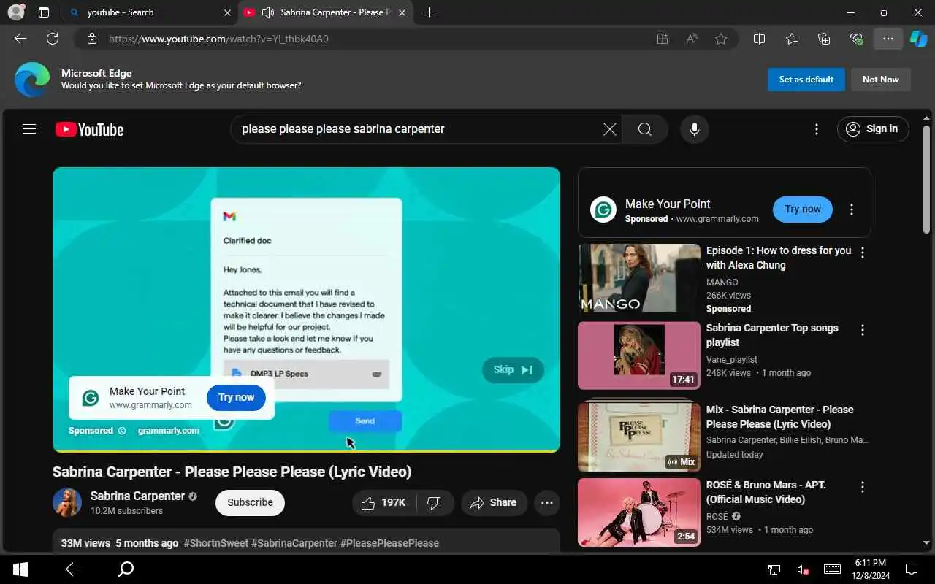The image size is (935, 584).
Task: Open ROSÉ & Bruno Mars APT. video title
Action: (x=766, y=492)
